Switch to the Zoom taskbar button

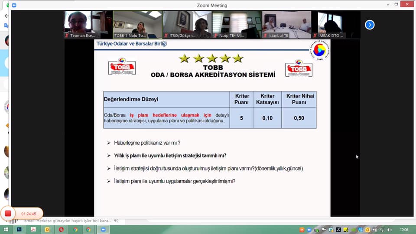tap(103, 229)
